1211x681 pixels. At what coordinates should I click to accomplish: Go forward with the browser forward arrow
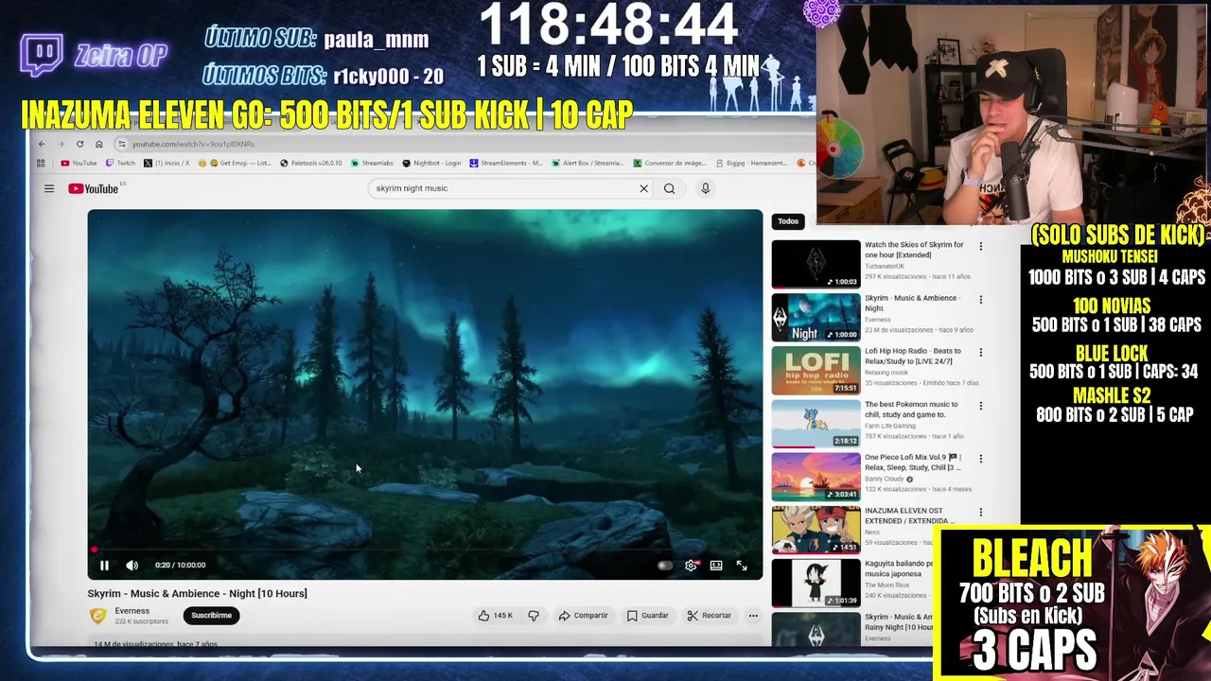pyautogui.click(x=61, y=144)
